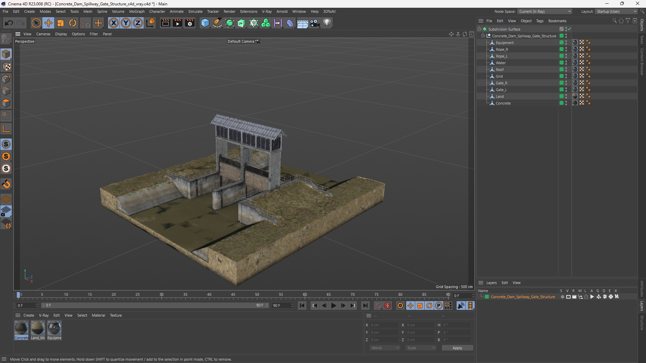This screenshot has width=646, height=363.
Task: Add a Light object bulb icon
Action: click(x=327, y=23)
